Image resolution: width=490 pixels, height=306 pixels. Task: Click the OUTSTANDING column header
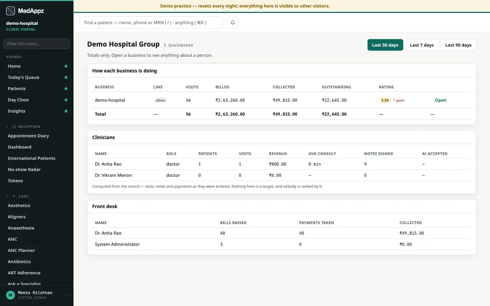pyautogui.click(x=337, y=87)
